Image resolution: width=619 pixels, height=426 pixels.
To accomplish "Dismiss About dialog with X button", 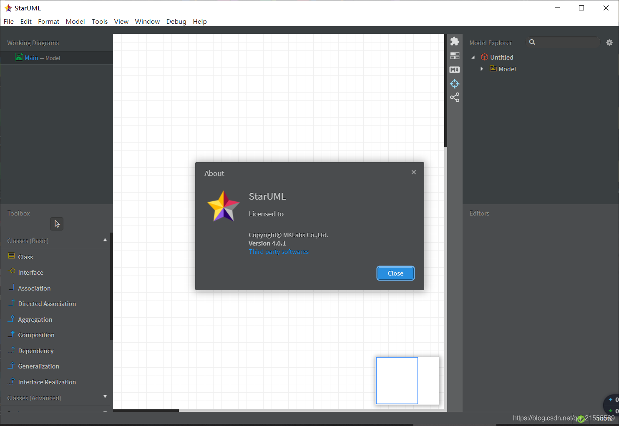I will coord(414,172).
